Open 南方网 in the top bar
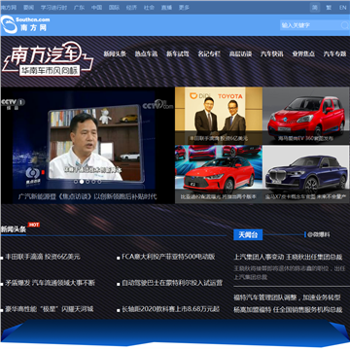 point(9,8)
